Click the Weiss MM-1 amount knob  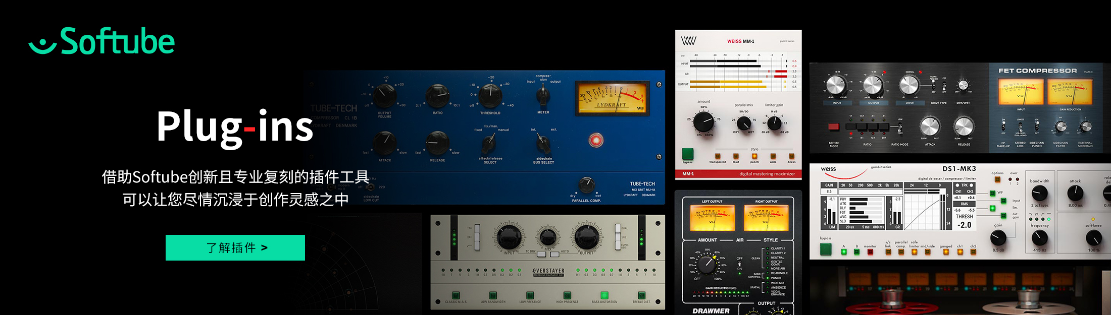click(x=703, y=121)
